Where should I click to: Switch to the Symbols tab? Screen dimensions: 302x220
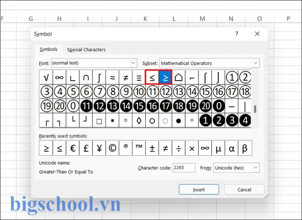48,49
